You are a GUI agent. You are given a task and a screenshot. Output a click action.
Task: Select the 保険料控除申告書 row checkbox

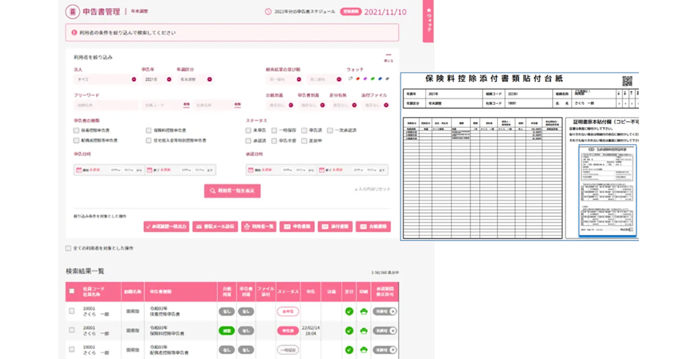click(72, 331)
